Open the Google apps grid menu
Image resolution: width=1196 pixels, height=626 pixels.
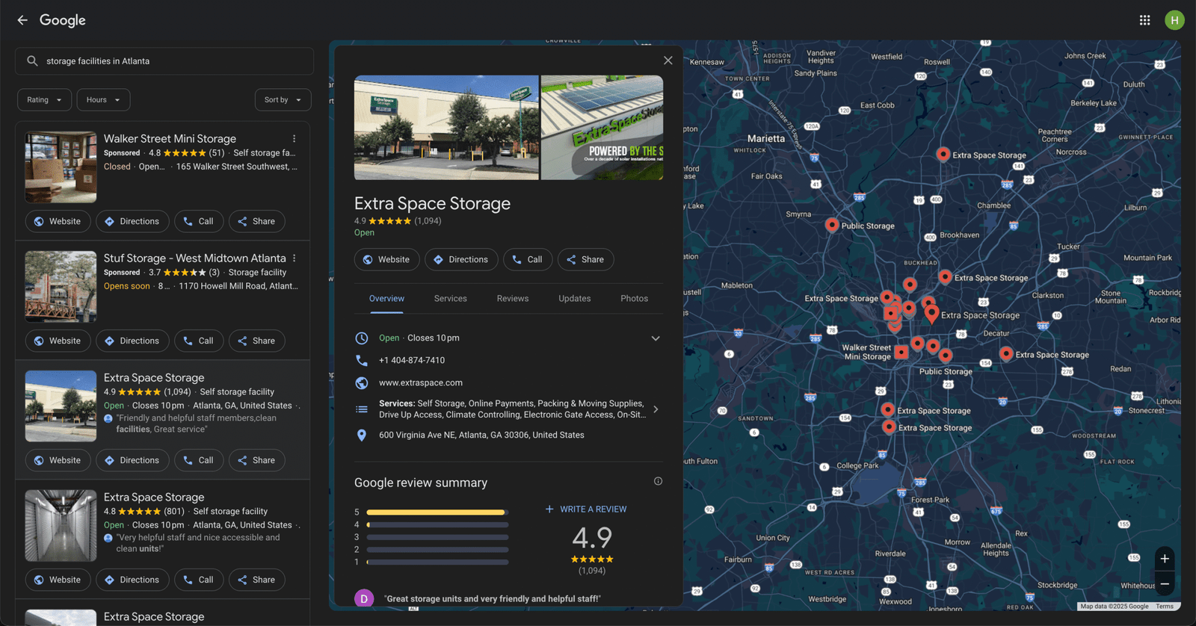click(x=1144, y=20)
